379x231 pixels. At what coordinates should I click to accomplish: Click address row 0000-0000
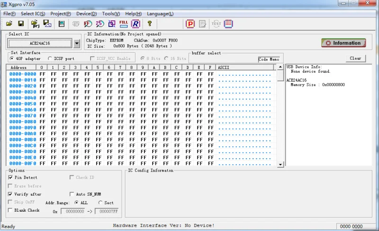pyautogui.click(x=23, y=74)
